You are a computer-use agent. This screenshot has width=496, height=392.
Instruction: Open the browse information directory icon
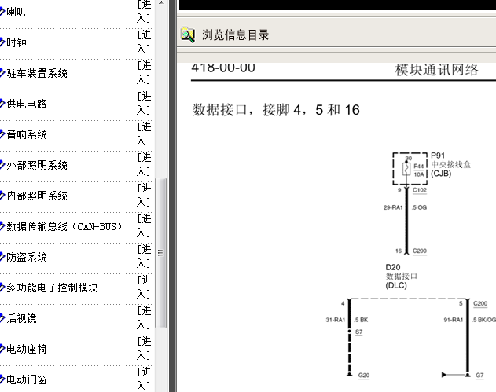click(188, 35)
